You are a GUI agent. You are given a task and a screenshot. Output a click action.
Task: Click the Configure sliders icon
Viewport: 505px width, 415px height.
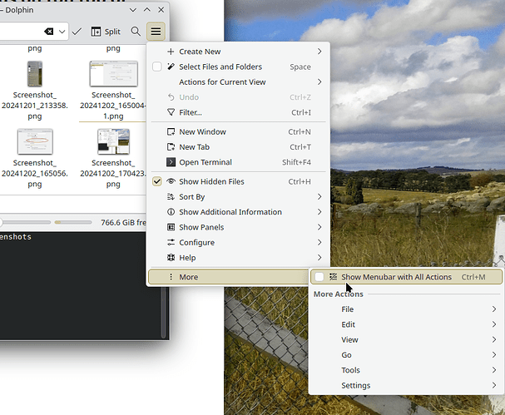click(x=171, y=243)
